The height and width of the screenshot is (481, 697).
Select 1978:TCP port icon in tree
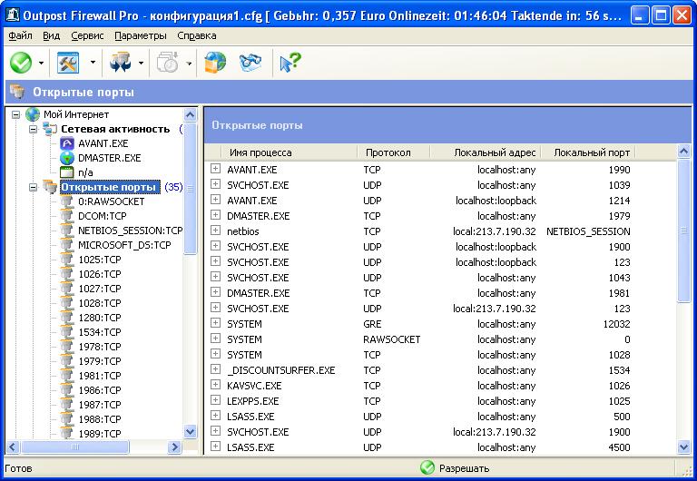coord(66,347)
